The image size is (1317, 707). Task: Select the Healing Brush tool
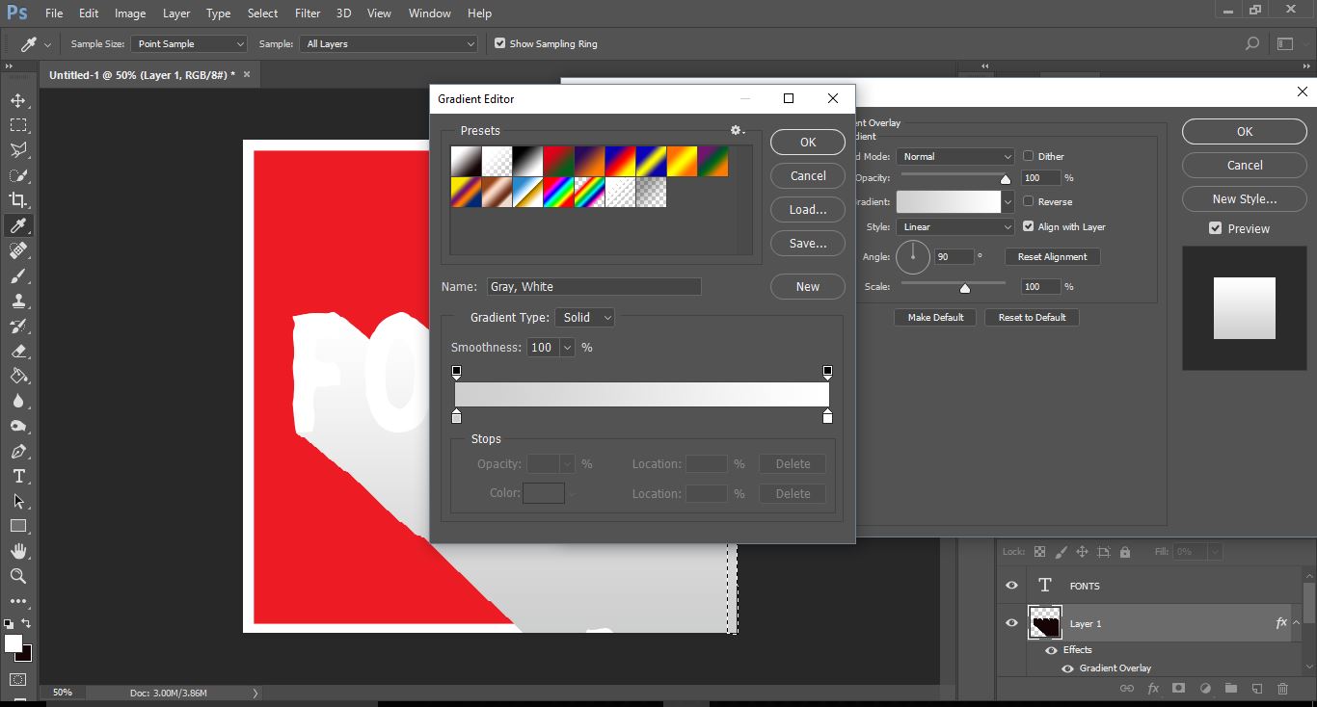pos(18,250)
